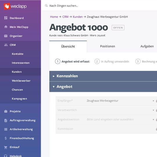Open Dashboard via its grid icon

6,18
